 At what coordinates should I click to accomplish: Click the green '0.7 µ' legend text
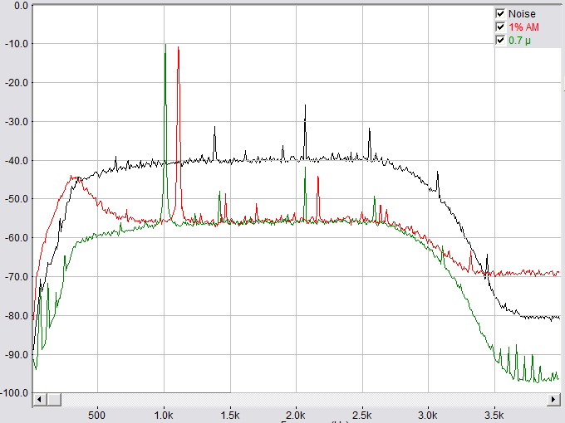(520, 40)
